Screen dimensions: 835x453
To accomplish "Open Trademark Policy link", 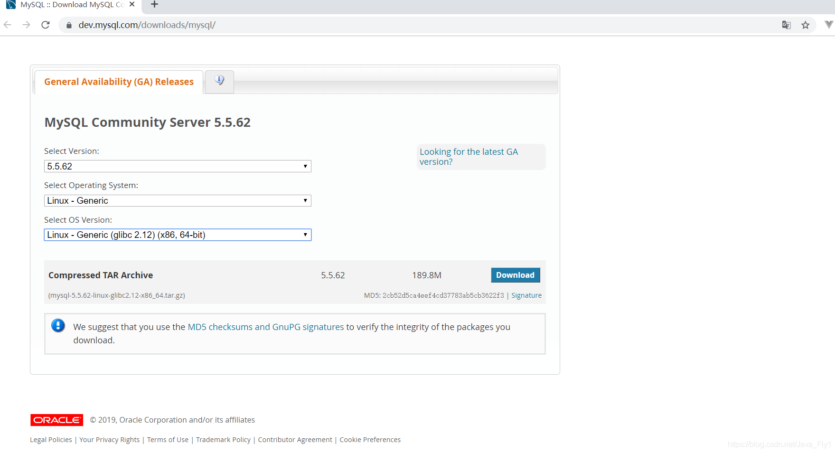I will pos(223,440).
